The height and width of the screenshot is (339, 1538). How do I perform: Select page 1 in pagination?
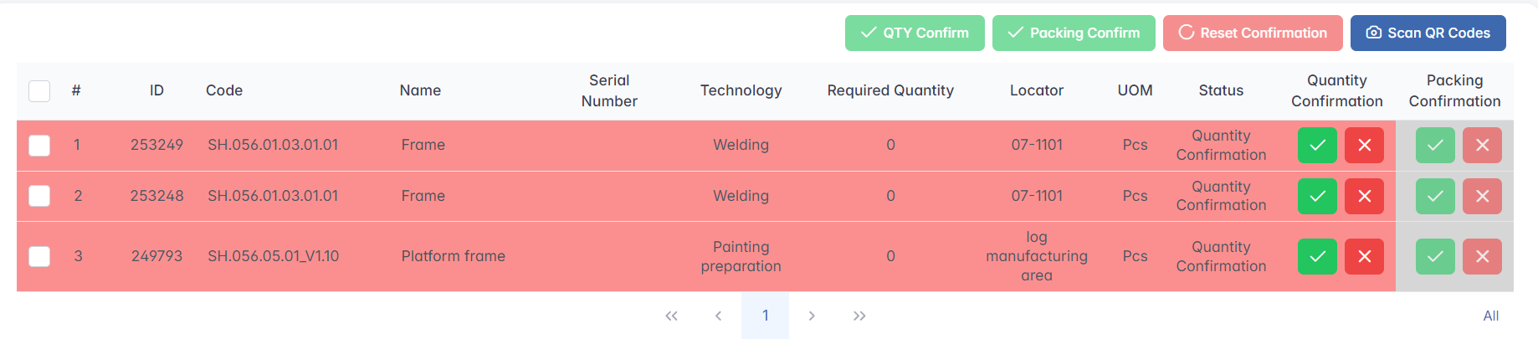pyautogui.click(x=765, y=316)
